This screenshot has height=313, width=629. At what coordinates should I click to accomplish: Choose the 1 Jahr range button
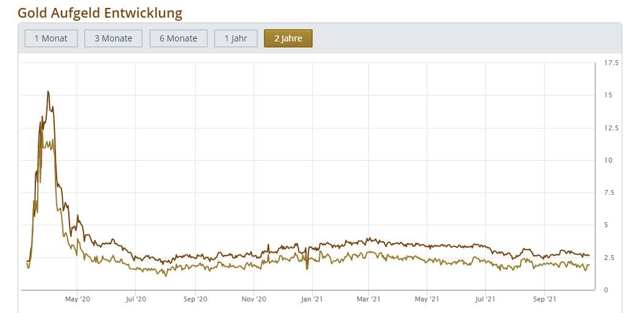coord(235,38)
